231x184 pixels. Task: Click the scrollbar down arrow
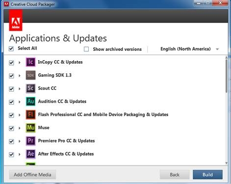pos(226,163)
